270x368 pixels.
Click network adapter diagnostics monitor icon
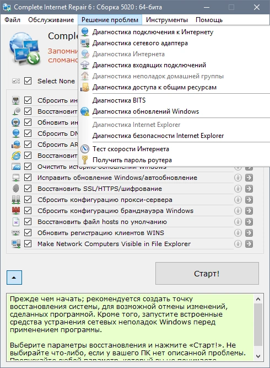(x=85, y=43)
